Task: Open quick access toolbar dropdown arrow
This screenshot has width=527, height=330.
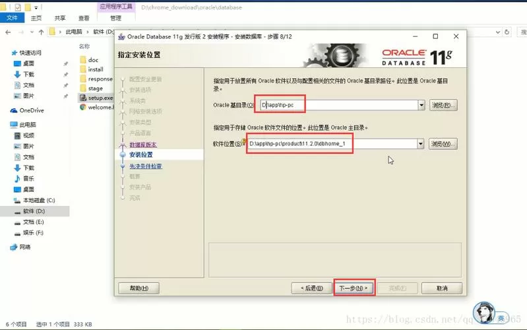Action: click(36, 7)
